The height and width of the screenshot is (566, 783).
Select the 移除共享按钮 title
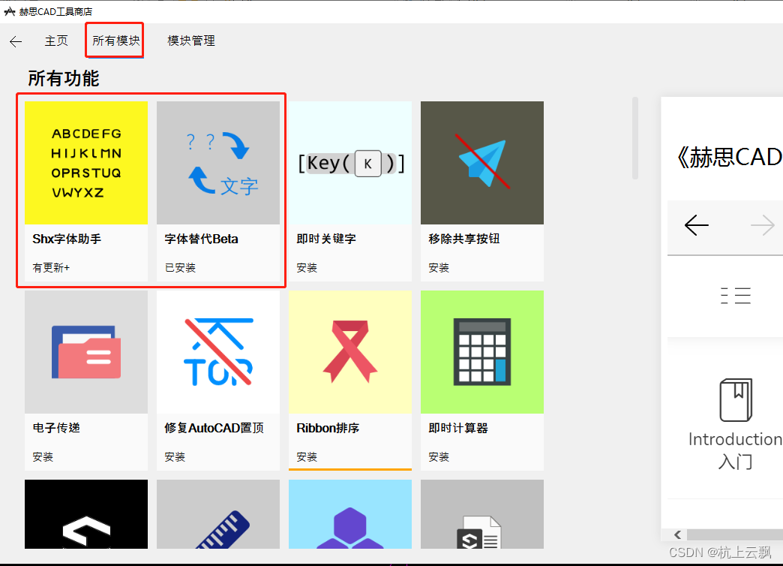coord(464,239)
